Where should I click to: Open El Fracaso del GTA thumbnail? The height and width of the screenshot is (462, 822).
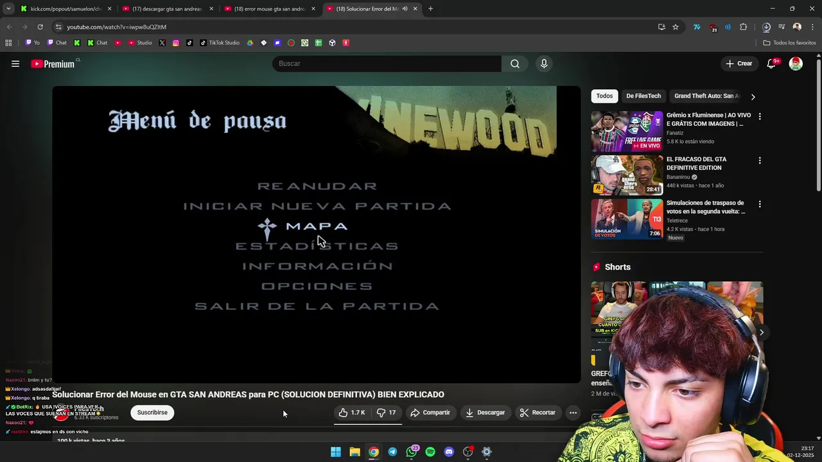[627, 175]
